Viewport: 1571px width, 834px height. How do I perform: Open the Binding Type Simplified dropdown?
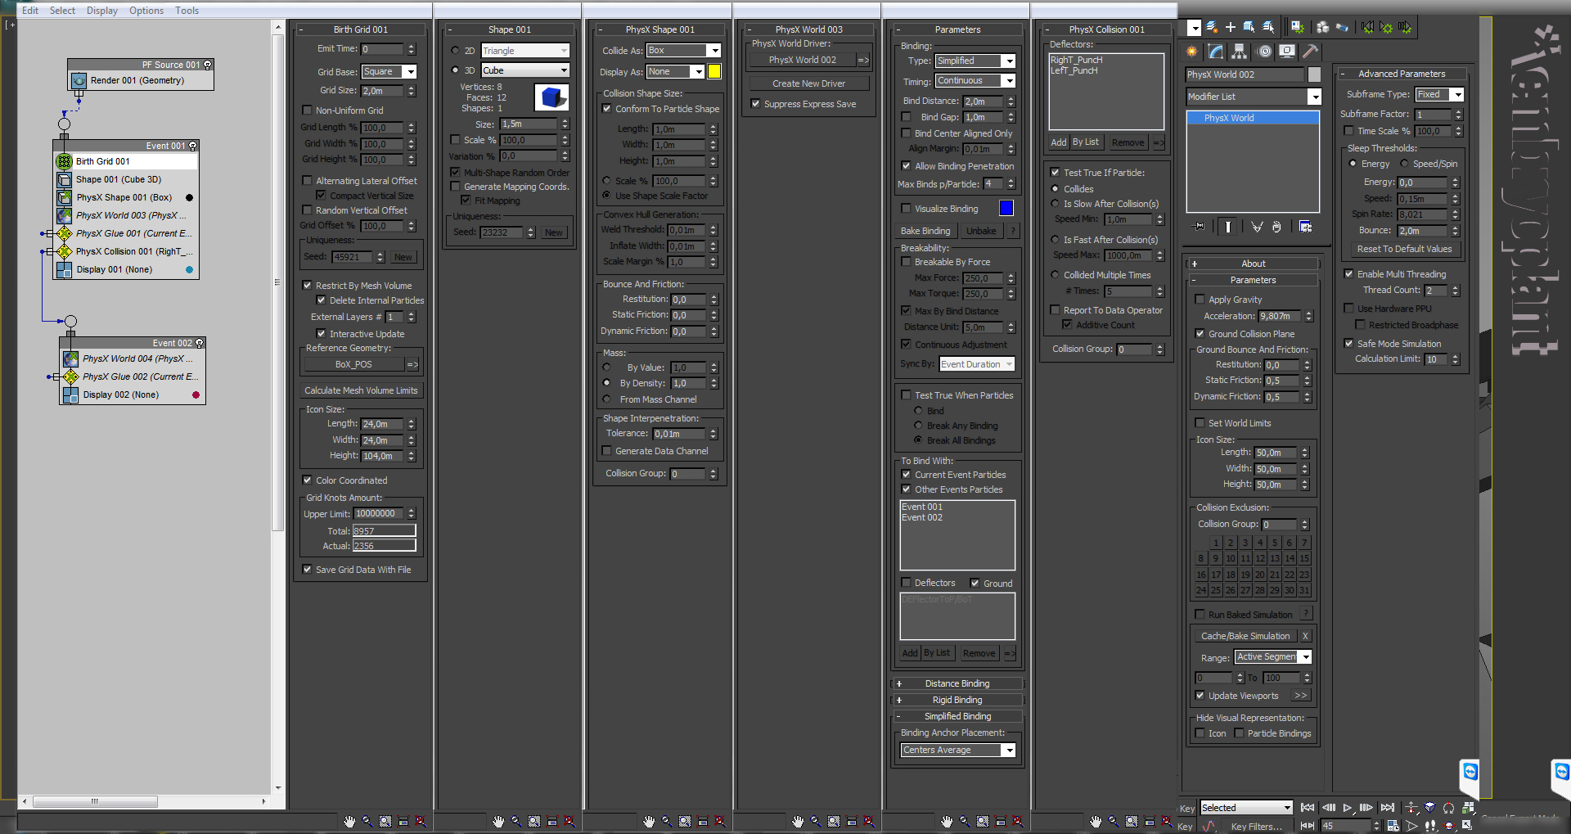[1009, 61]
